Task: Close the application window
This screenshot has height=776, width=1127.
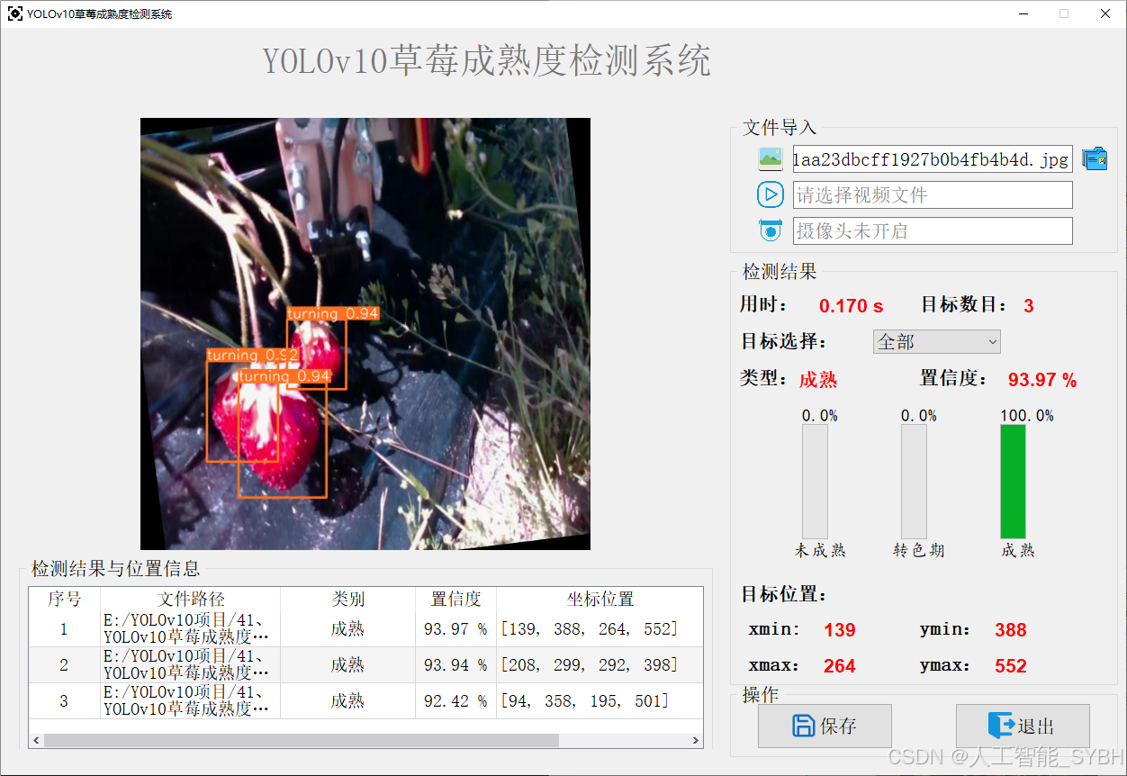Action: 1105,14
